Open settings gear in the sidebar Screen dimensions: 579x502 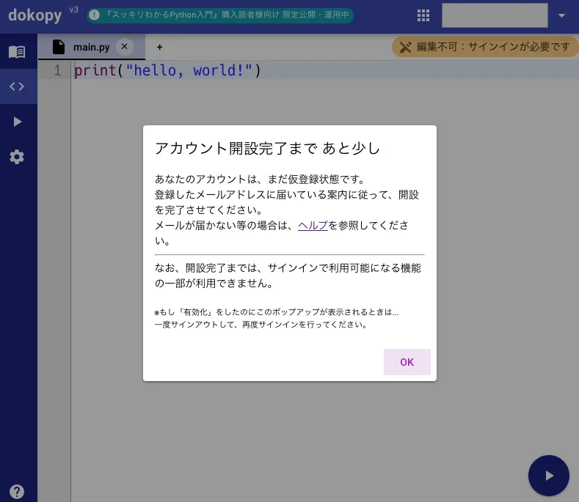pyautogui.click(x=17, y=157)
